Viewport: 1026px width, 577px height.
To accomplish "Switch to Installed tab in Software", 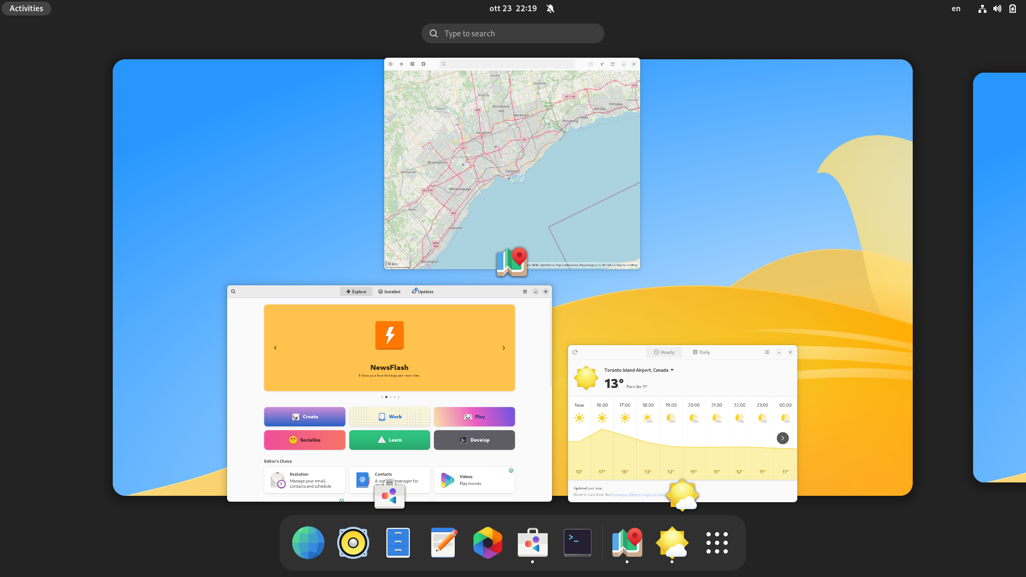I will pos(390,292).
